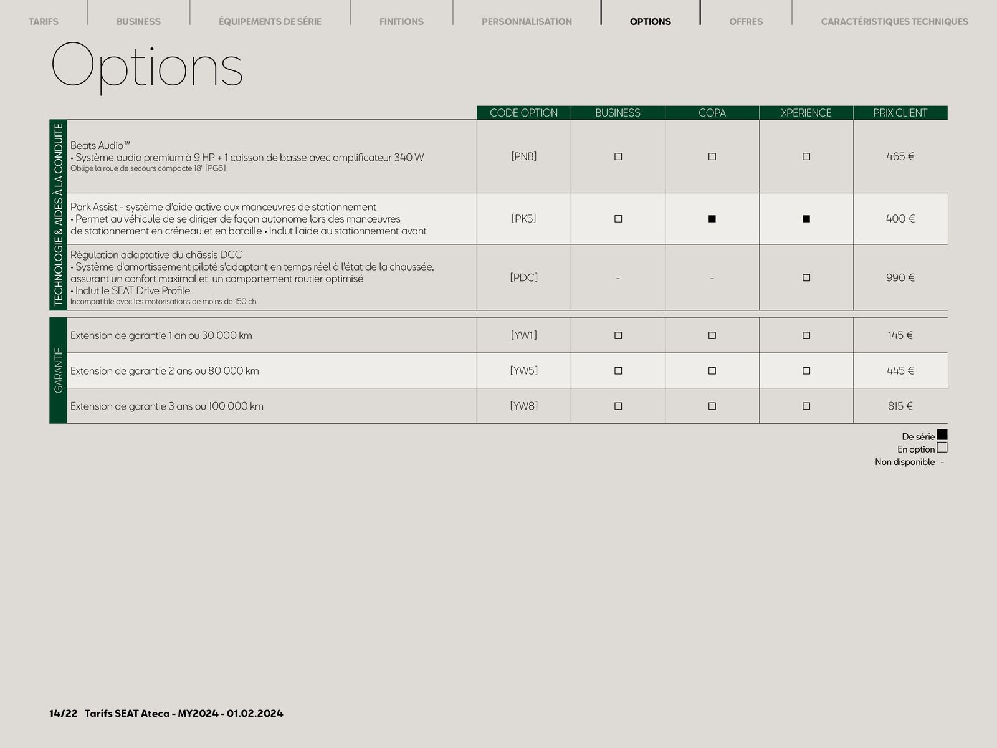
Task: Click YW5 warranty Business option box
Action: 618,371
